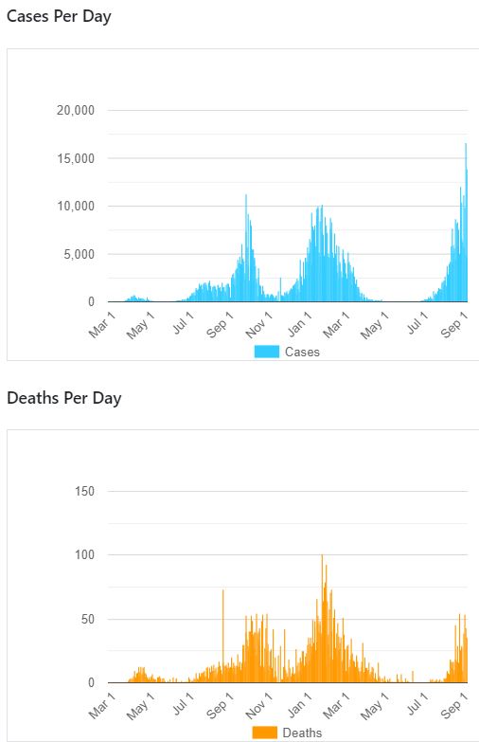Click the Deaths Per Day heading
This screenshot has width=479, height=742.
64,397
